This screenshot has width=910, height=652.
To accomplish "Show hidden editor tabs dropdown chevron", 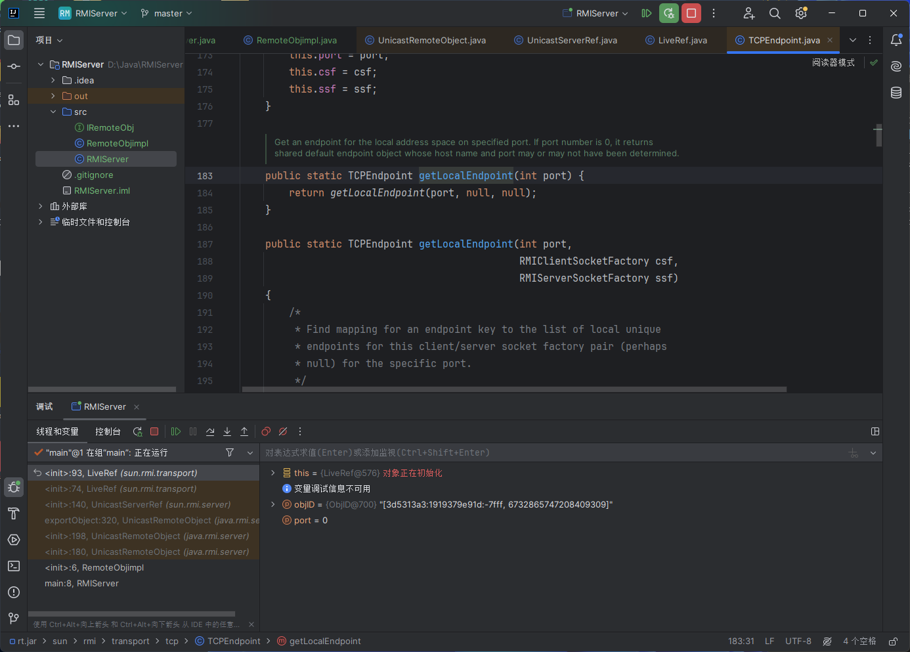I will click(853, 40).
